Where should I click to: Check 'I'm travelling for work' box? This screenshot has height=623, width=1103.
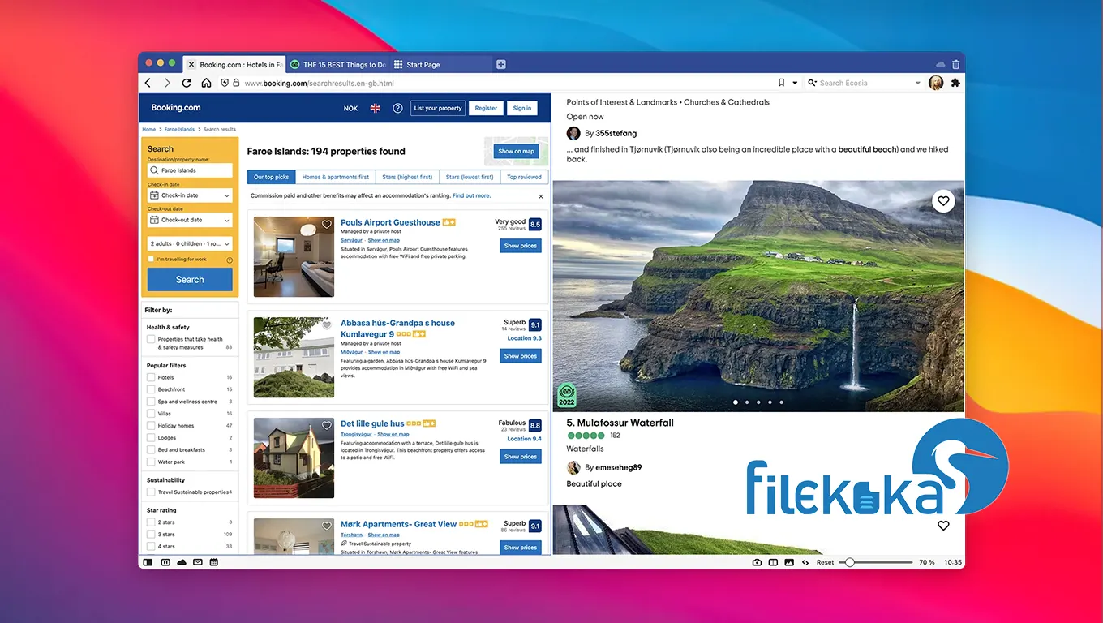point(151,259)
